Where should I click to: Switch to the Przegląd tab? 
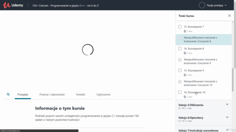point(23,95)
